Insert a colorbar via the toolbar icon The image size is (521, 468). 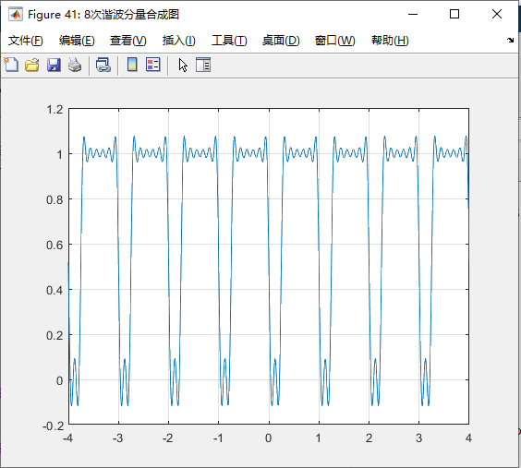tap(132, 65)
